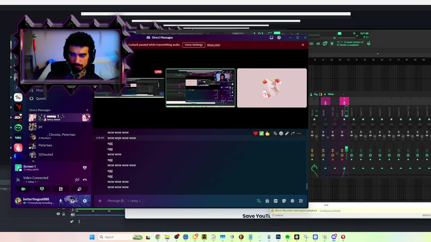The width and height of the screenshot is (431, 242).
Task: Open add reaction picker on hovered message
Action: (281, 133)
